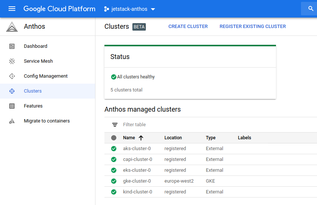Click the GKE type cell
317x205 pixels.
[210, 181]
